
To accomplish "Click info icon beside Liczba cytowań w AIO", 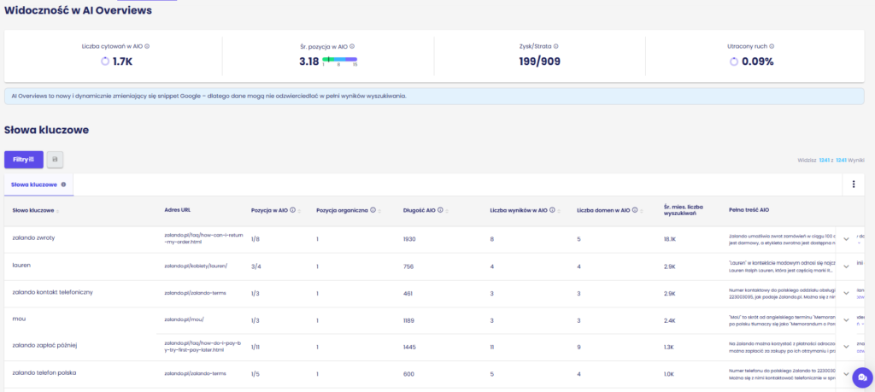I will [x=147, y=46].
